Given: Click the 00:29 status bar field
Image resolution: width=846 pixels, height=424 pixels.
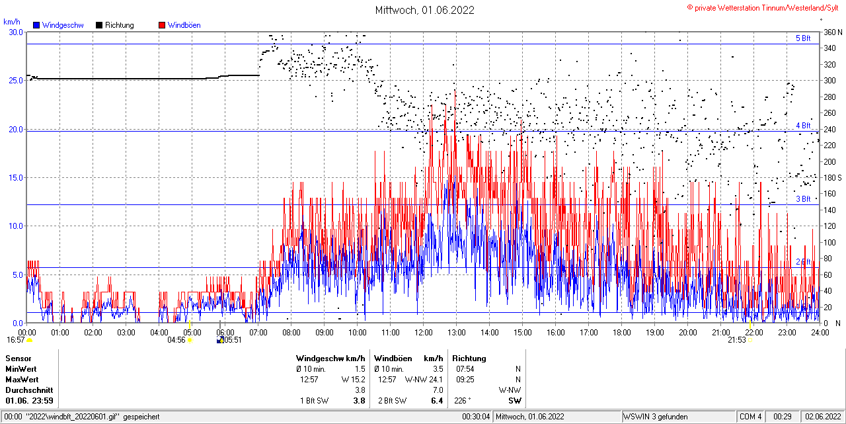Looking at the screenshot, I should tap(783, 417).
